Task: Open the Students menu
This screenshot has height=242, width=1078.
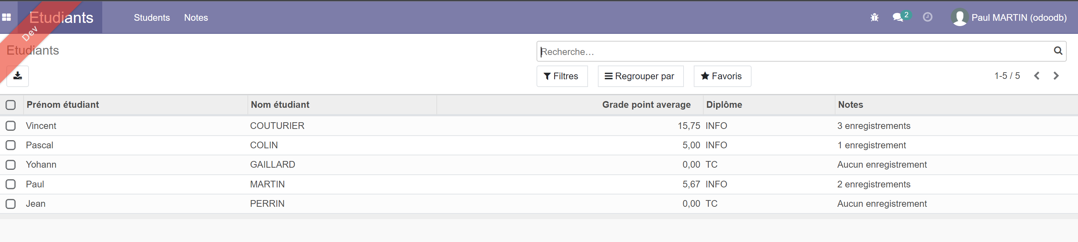Action: (152, 18)
